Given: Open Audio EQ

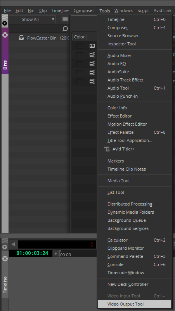Looking at the screenshot, I should (135, 64).
